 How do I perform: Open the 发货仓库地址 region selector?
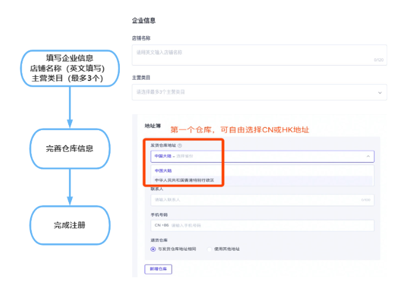click(x=263, y=157)
